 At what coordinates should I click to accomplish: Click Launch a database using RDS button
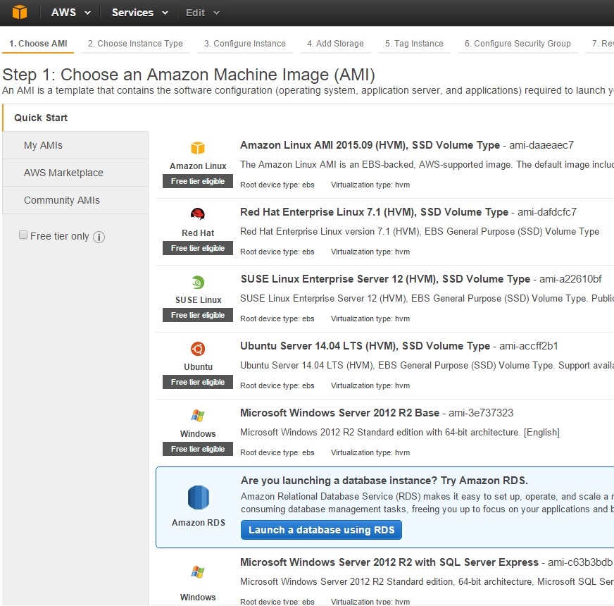coord(321,530)
